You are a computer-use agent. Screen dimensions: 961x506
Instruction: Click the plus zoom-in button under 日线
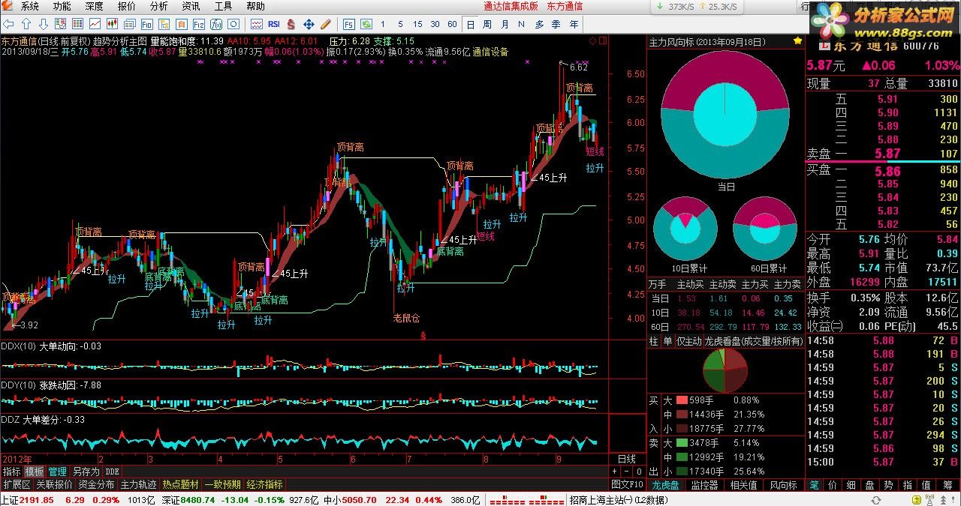coord(614,472)
